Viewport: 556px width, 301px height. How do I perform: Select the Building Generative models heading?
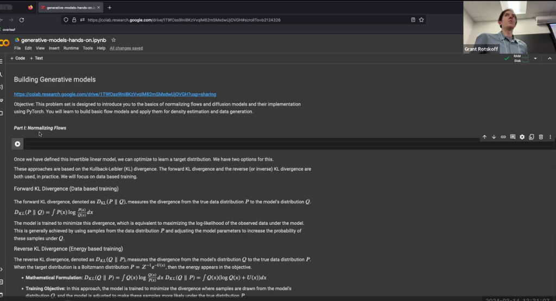point(55,79)
